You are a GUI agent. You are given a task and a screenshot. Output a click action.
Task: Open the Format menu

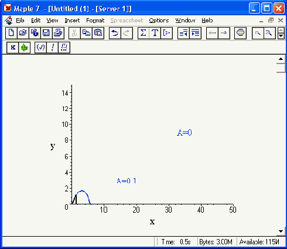pos(95,21)
